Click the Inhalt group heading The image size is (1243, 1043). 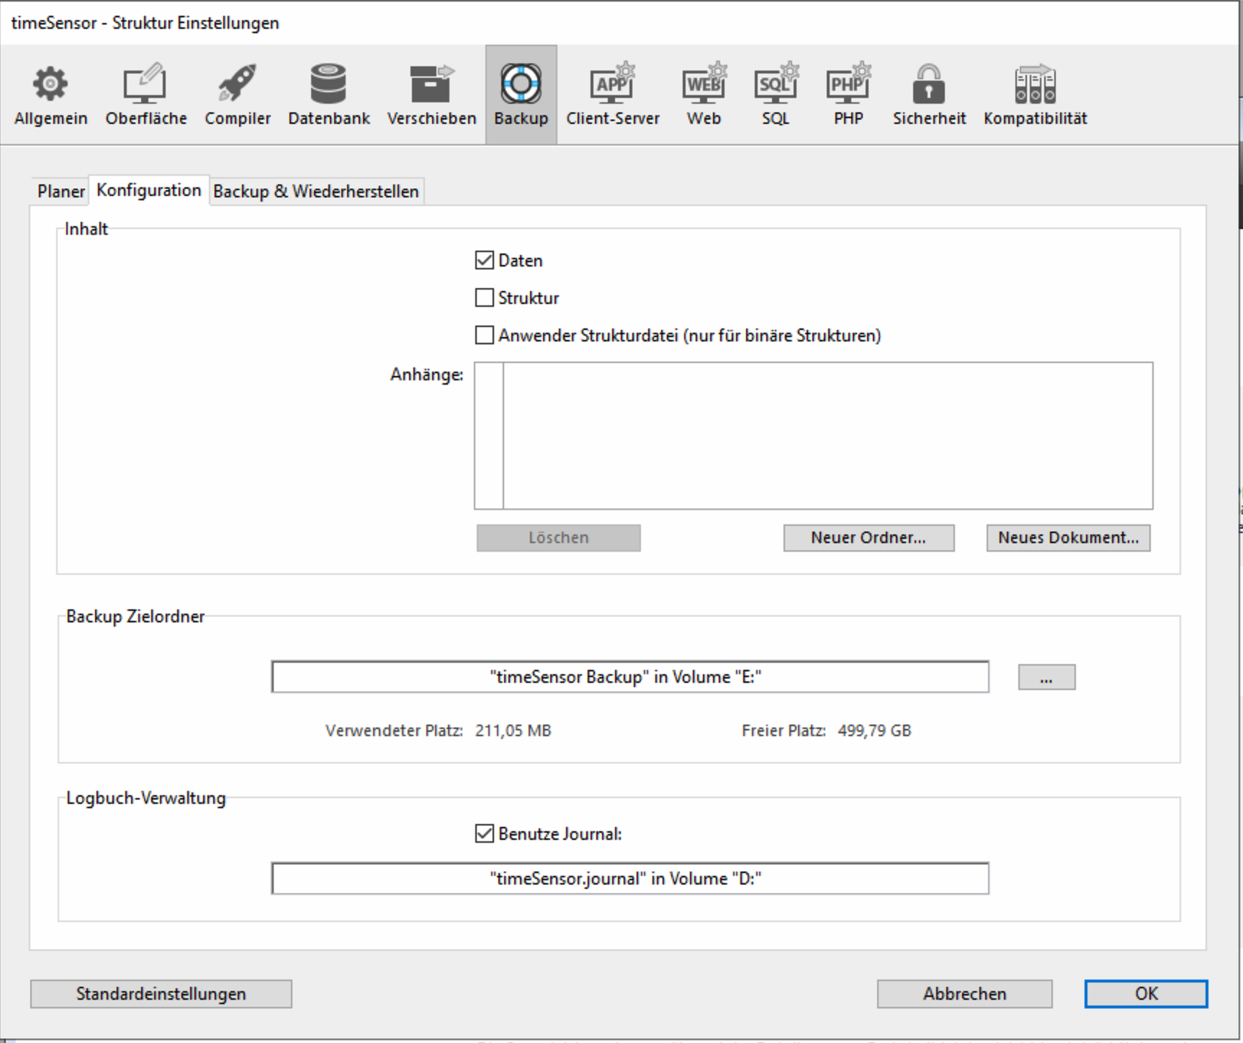tap(86, 228)
